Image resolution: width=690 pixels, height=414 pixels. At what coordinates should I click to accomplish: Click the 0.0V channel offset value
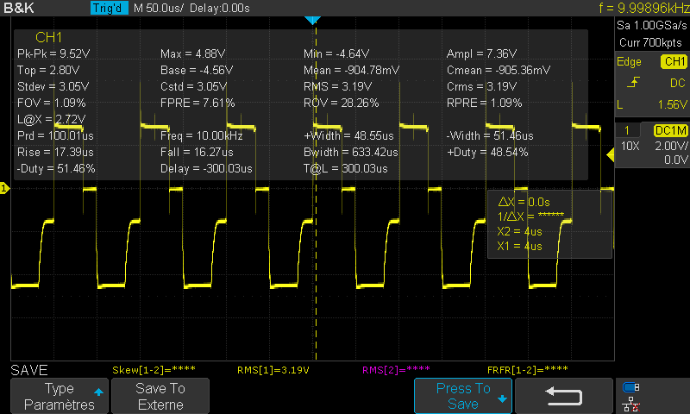(x=675, y=160)
